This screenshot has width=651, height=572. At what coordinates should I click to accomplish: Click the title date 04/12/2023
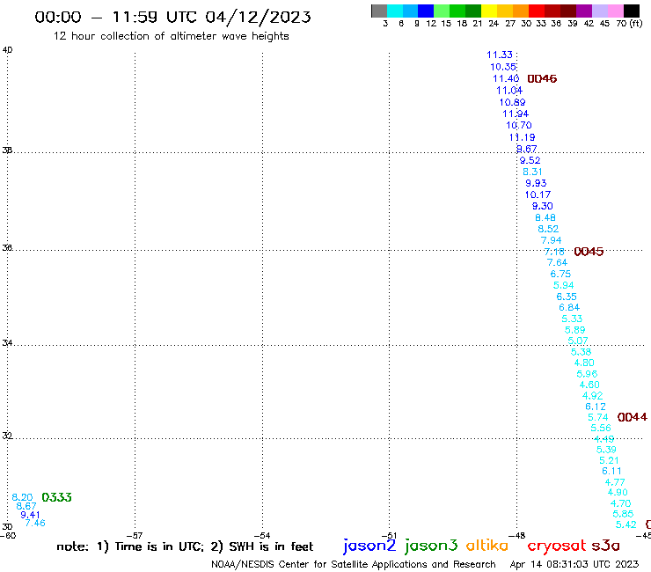pos(259,17)
